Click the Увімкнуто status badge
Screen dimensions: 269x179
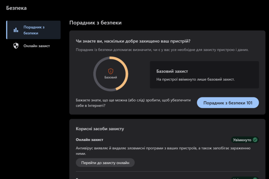click(x=245, y=140)
